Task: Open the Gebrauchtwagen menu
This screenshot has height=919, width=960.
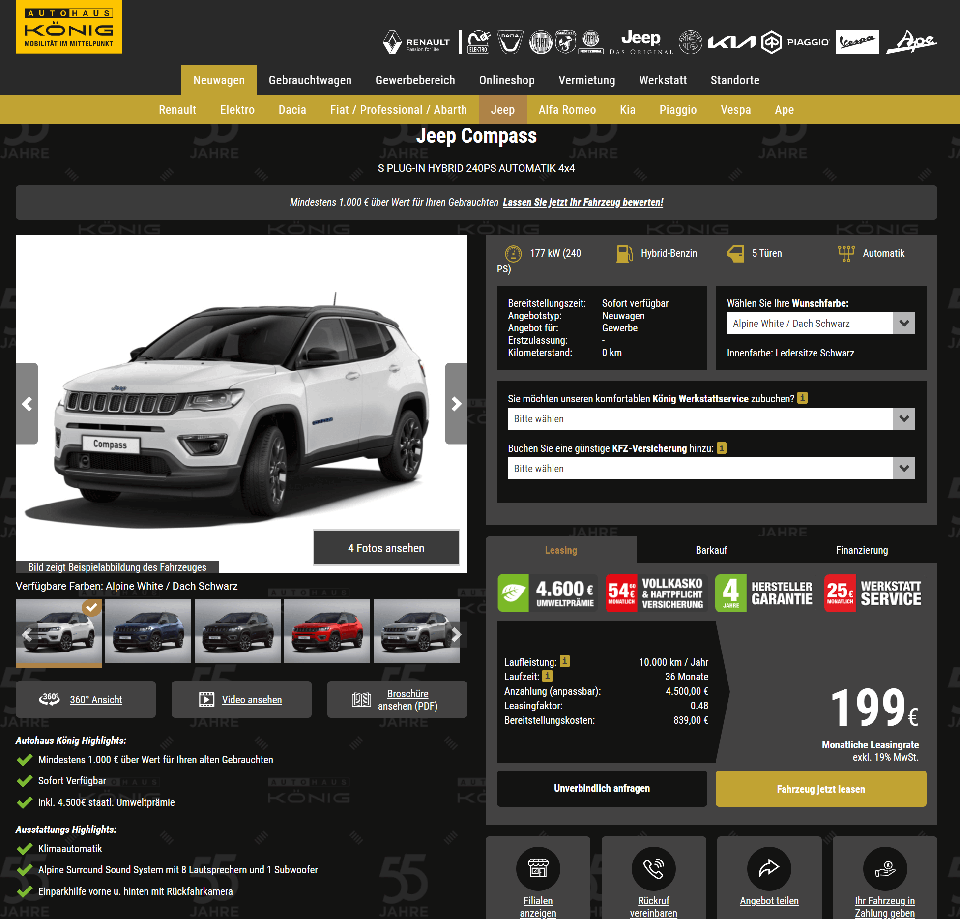Action: 310,80
